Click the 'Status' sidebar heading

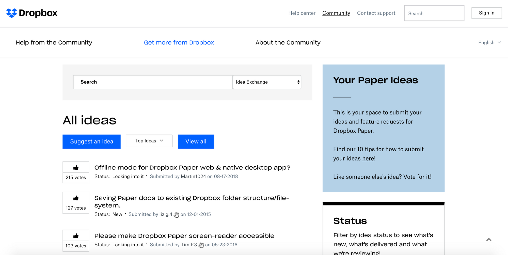[350, 221]
